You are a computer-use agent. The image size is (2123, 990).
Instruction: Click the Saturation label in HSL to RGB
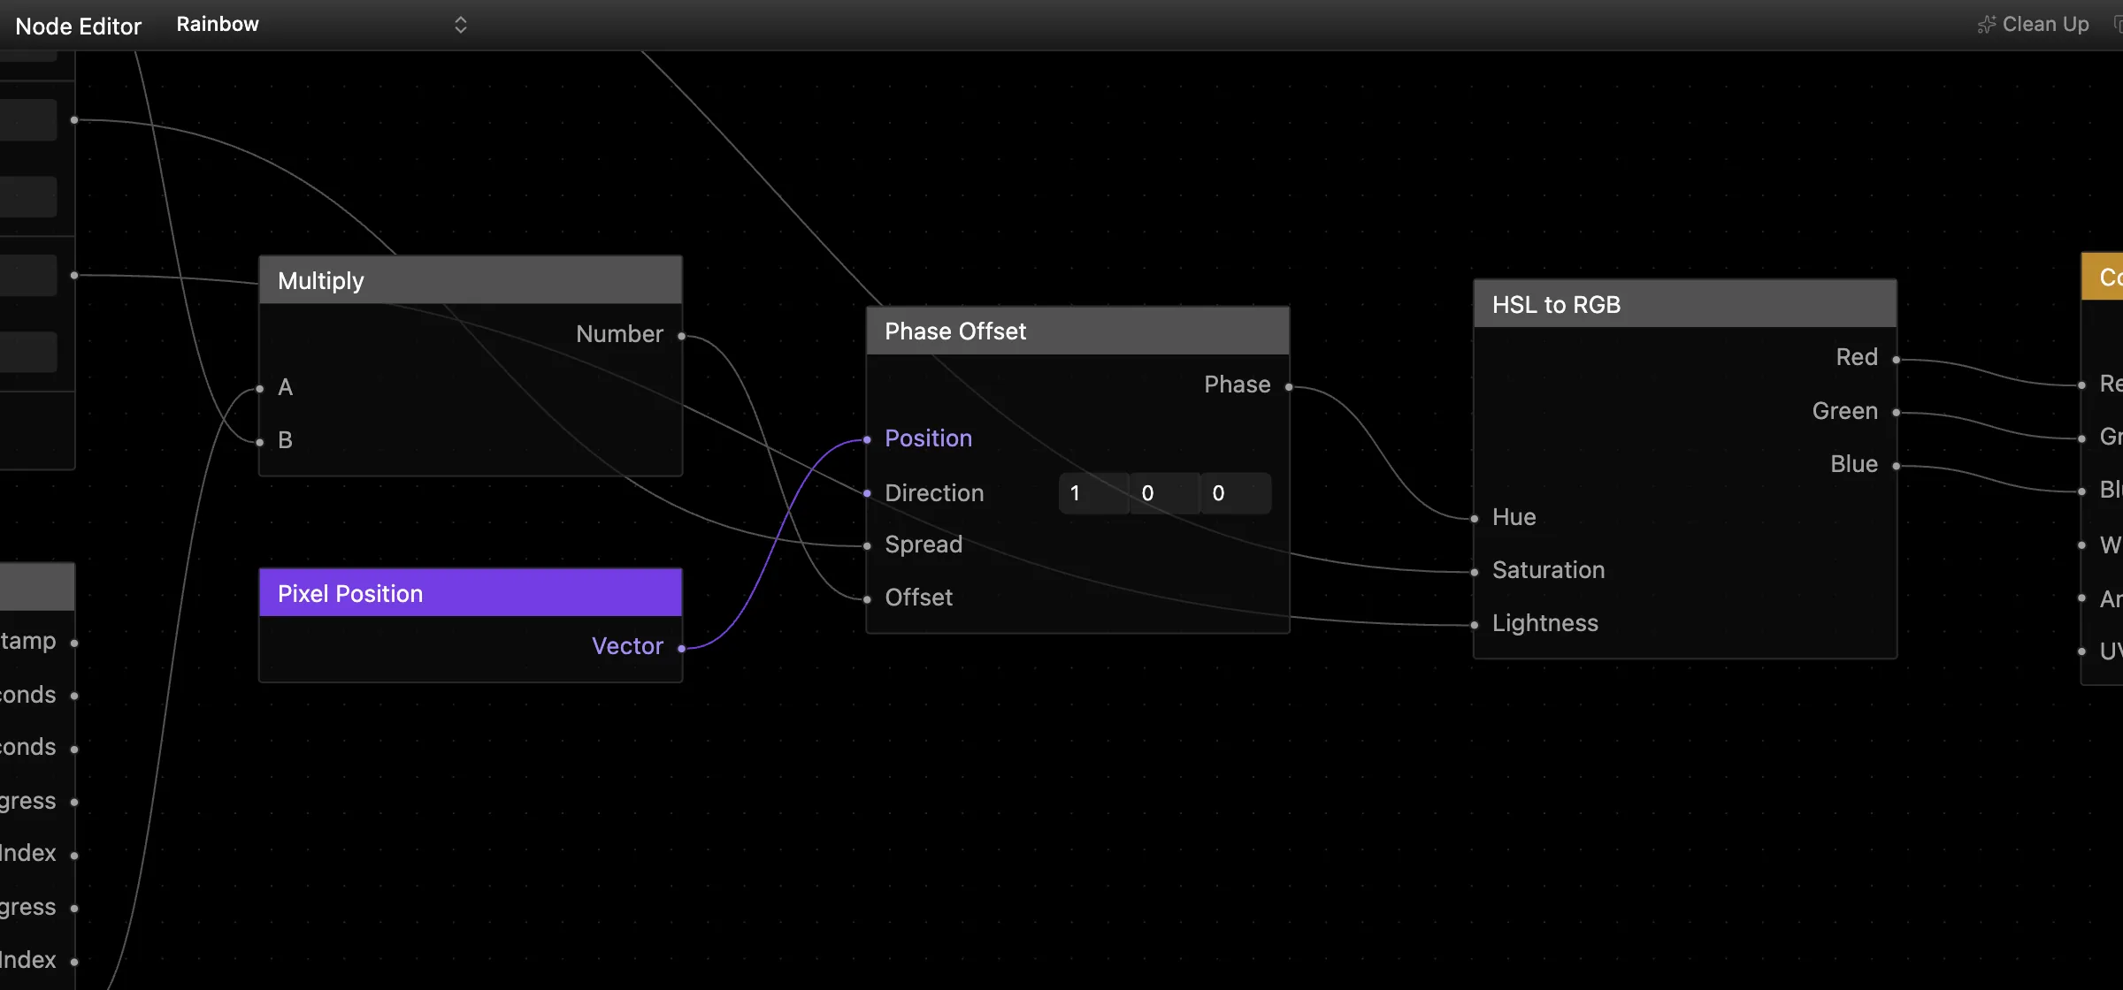point(1548,570)
